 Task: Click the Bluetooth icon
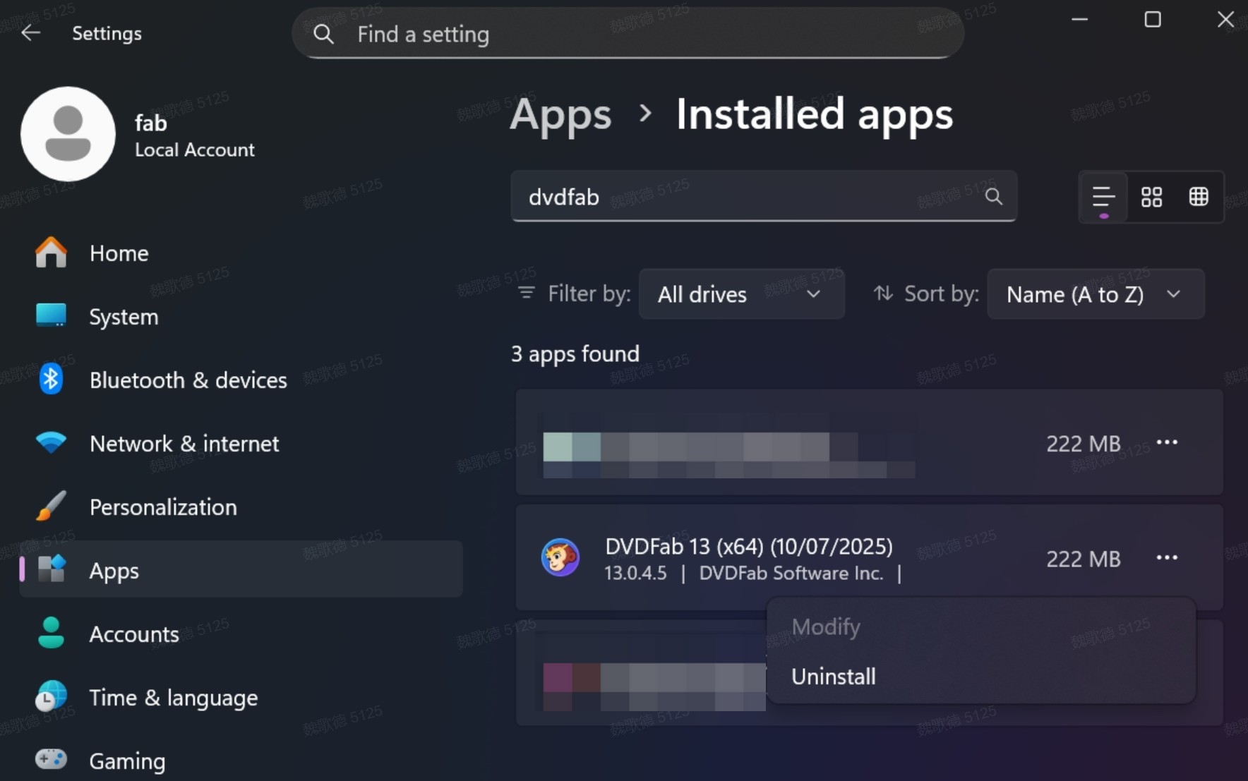pyautogui.click(x=51, y=380)
